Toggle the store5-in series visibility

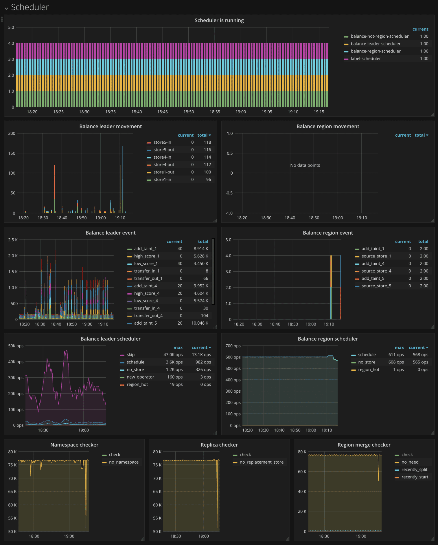point(162,142)
